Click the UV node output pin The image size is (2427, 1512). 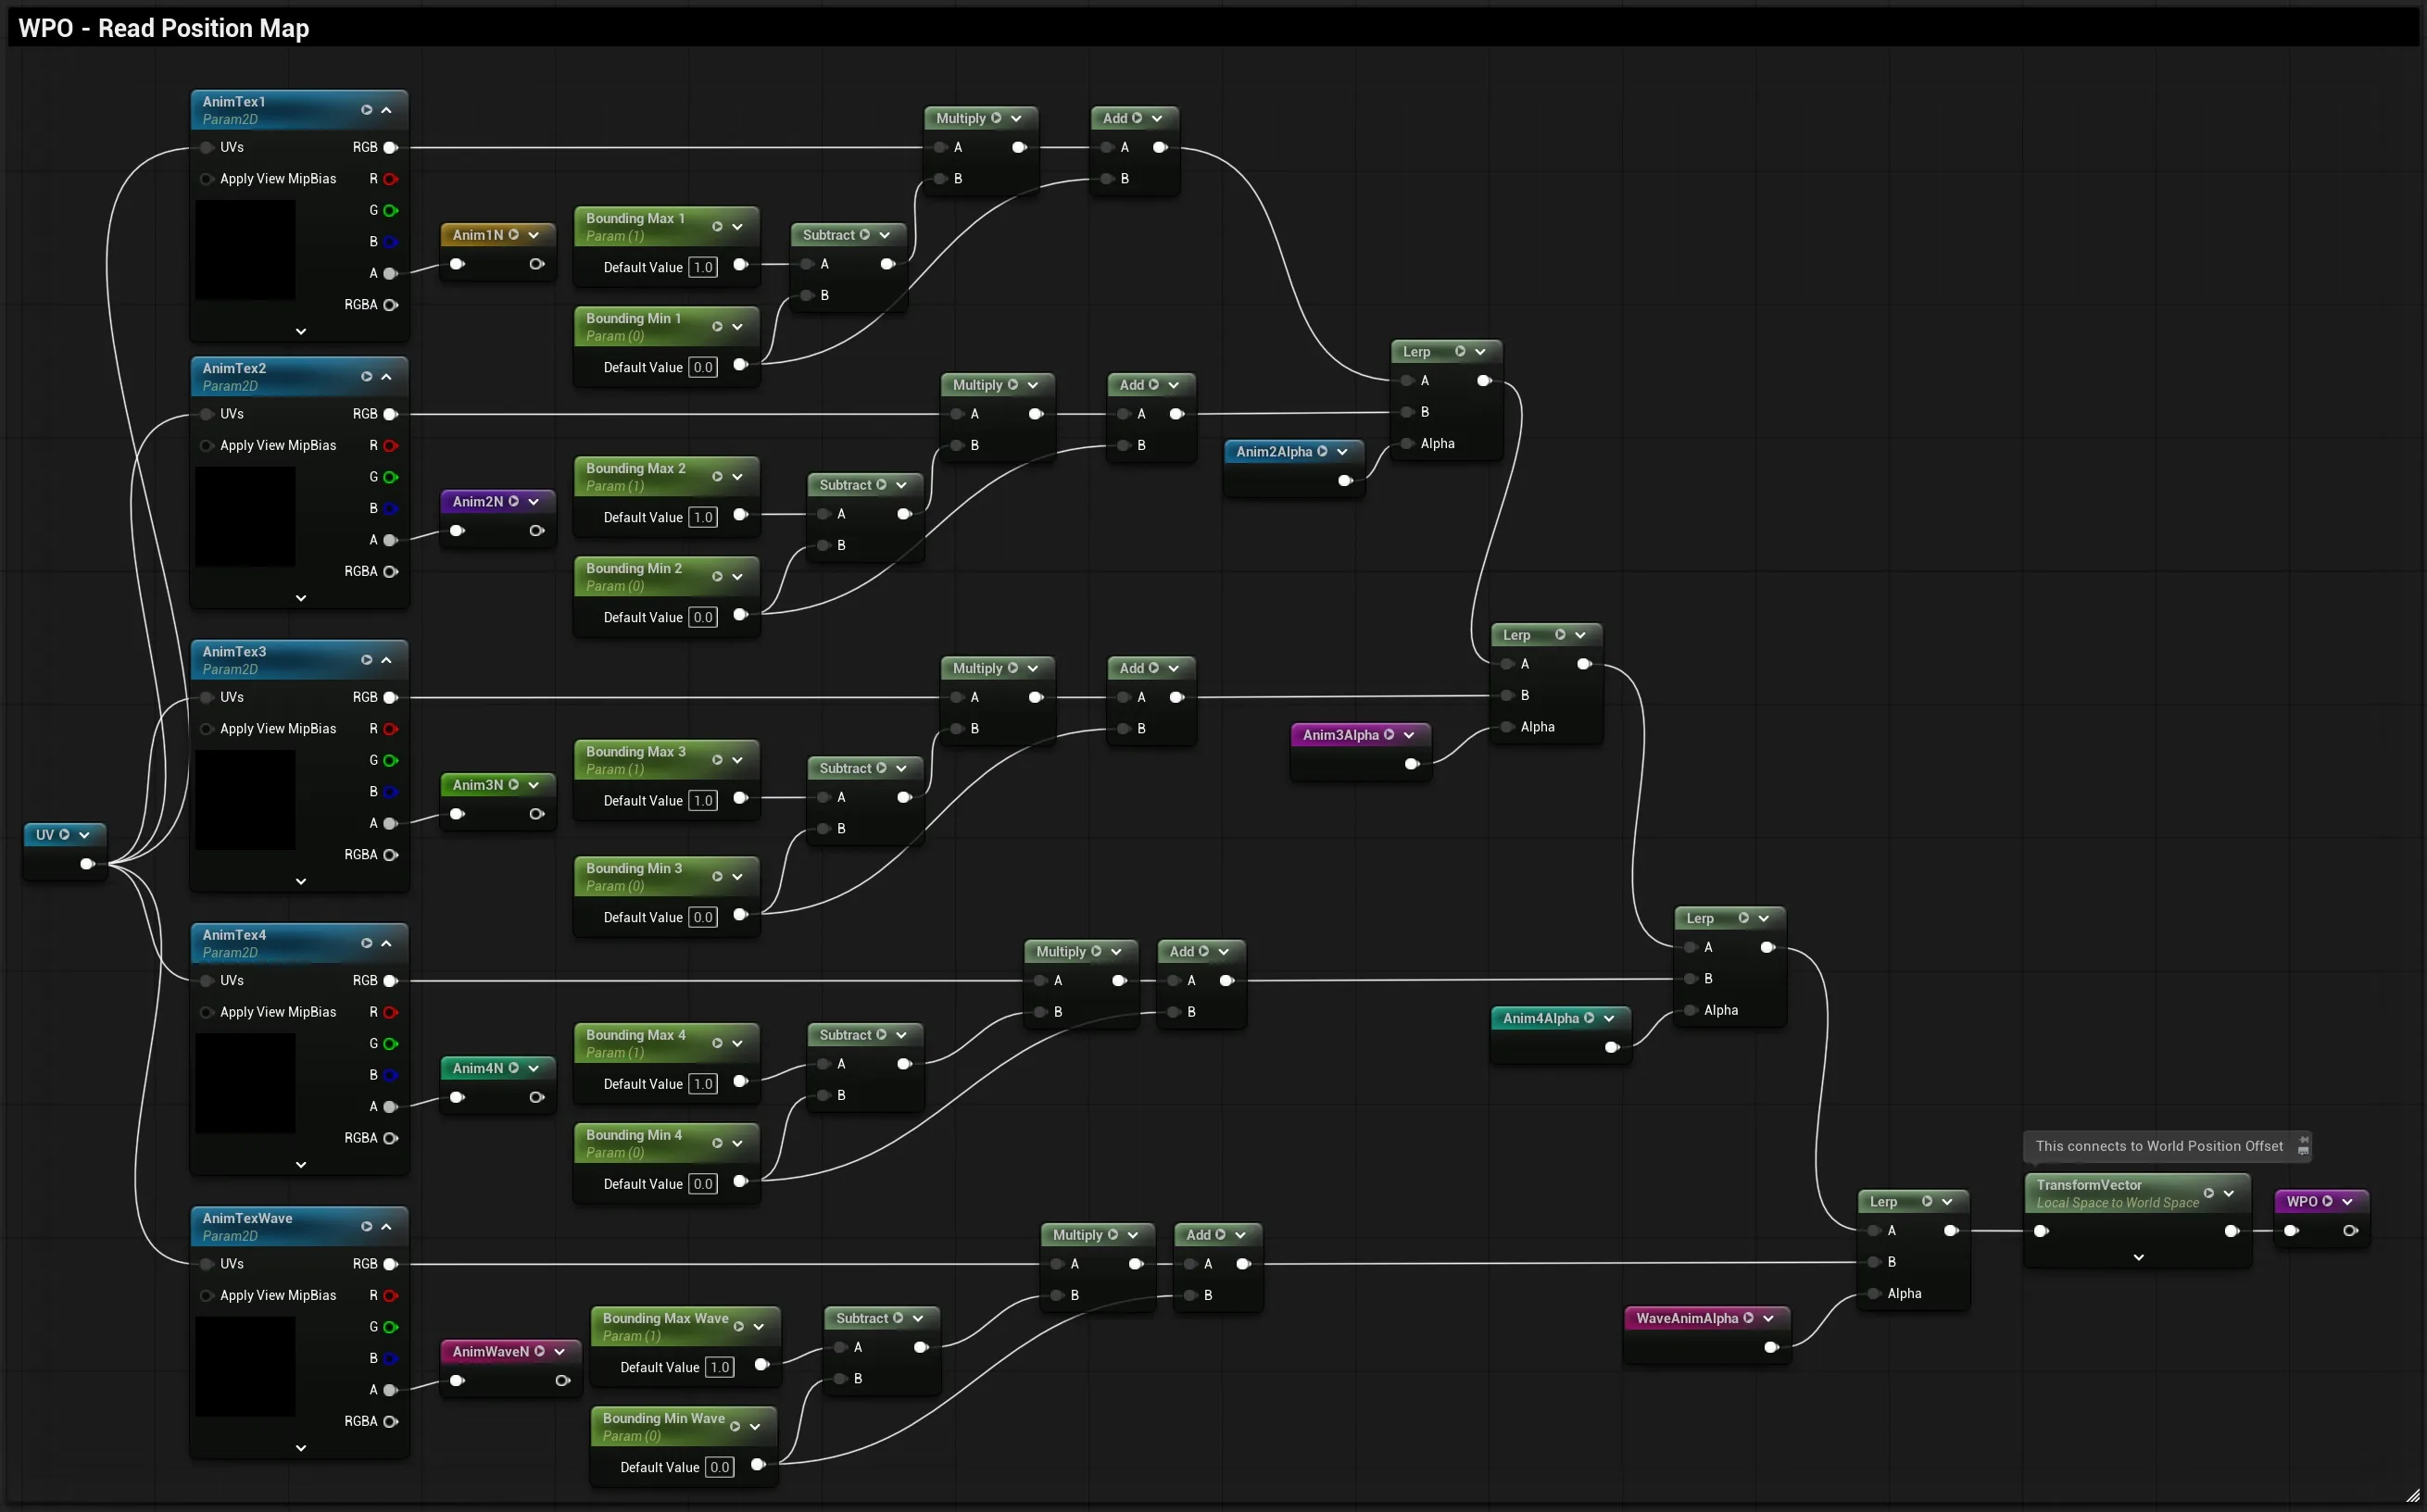pyautogui.click(x=87, y=864)
